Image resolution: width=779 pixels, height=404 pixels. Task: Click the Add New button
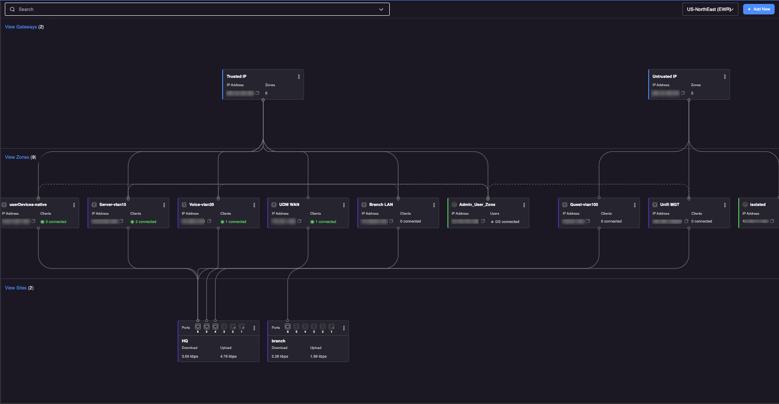point(758,9)
